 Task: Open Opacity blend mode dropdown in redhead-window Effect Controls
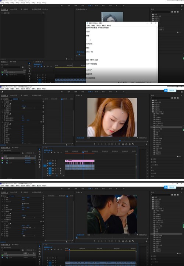(x=28, y=108)
